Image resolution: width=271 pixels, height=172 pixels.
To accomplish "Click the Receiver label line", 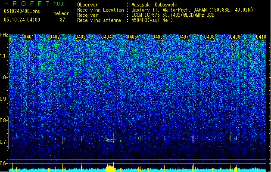I will (x=87, y=15).
